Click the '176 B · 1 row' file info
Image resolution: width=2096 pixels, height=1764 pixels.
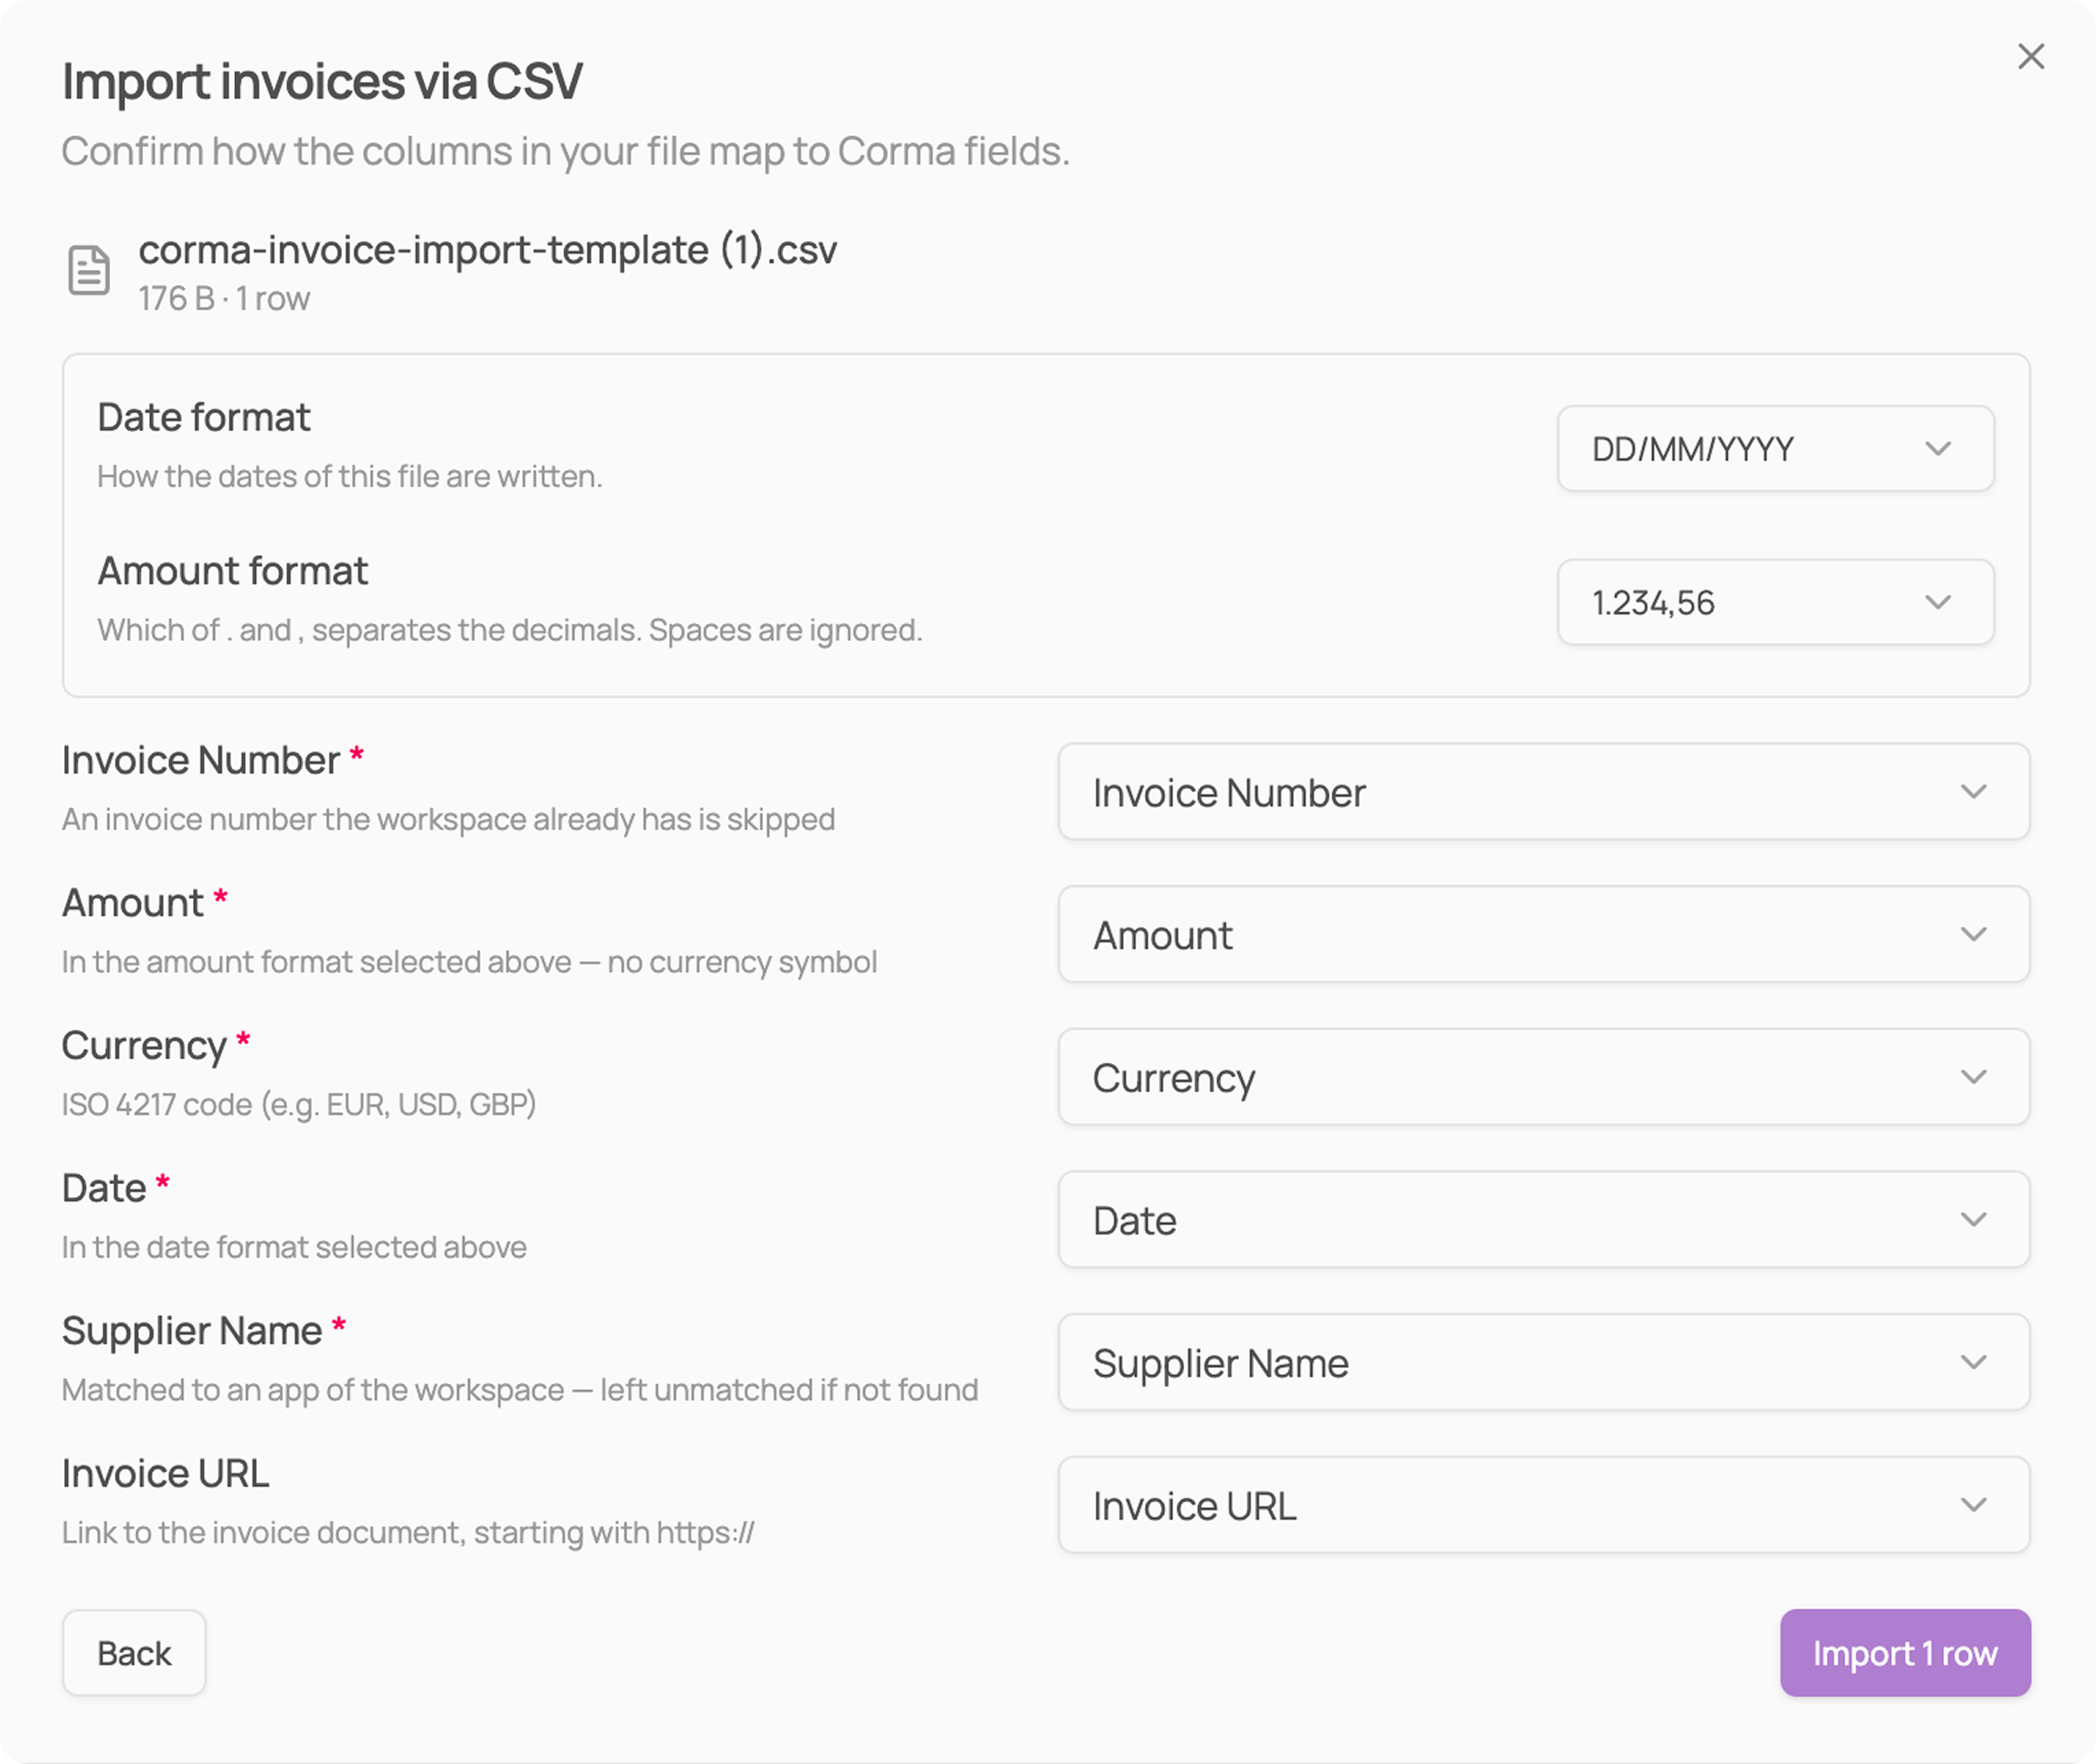coord(224,299)
